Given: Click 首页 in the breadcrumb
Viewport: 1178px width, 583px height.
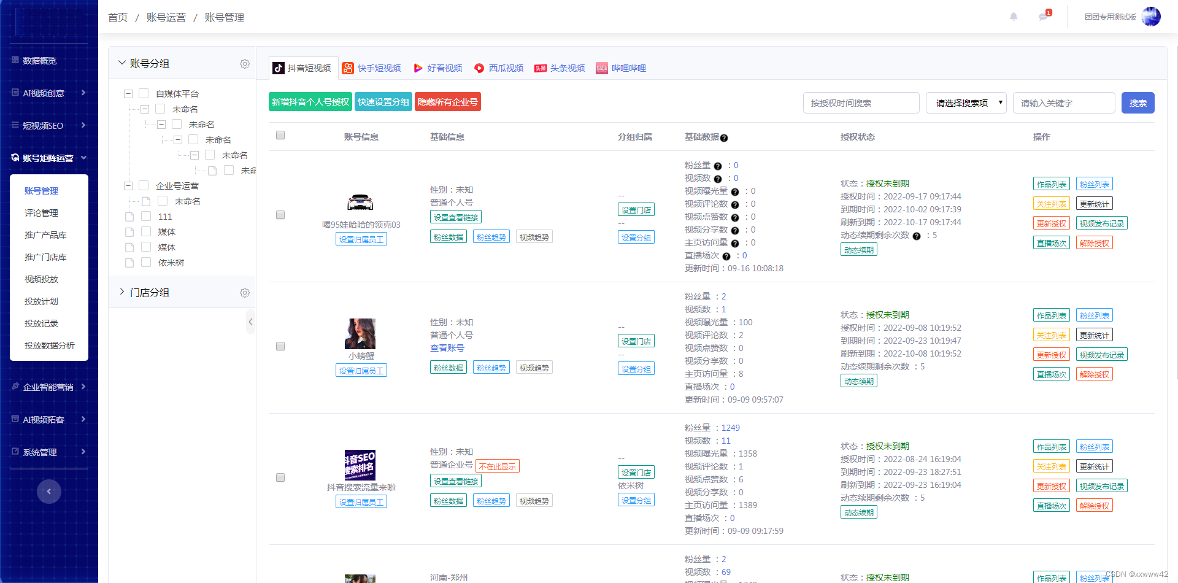Looking at the screenshot, I should click(118, 17).
